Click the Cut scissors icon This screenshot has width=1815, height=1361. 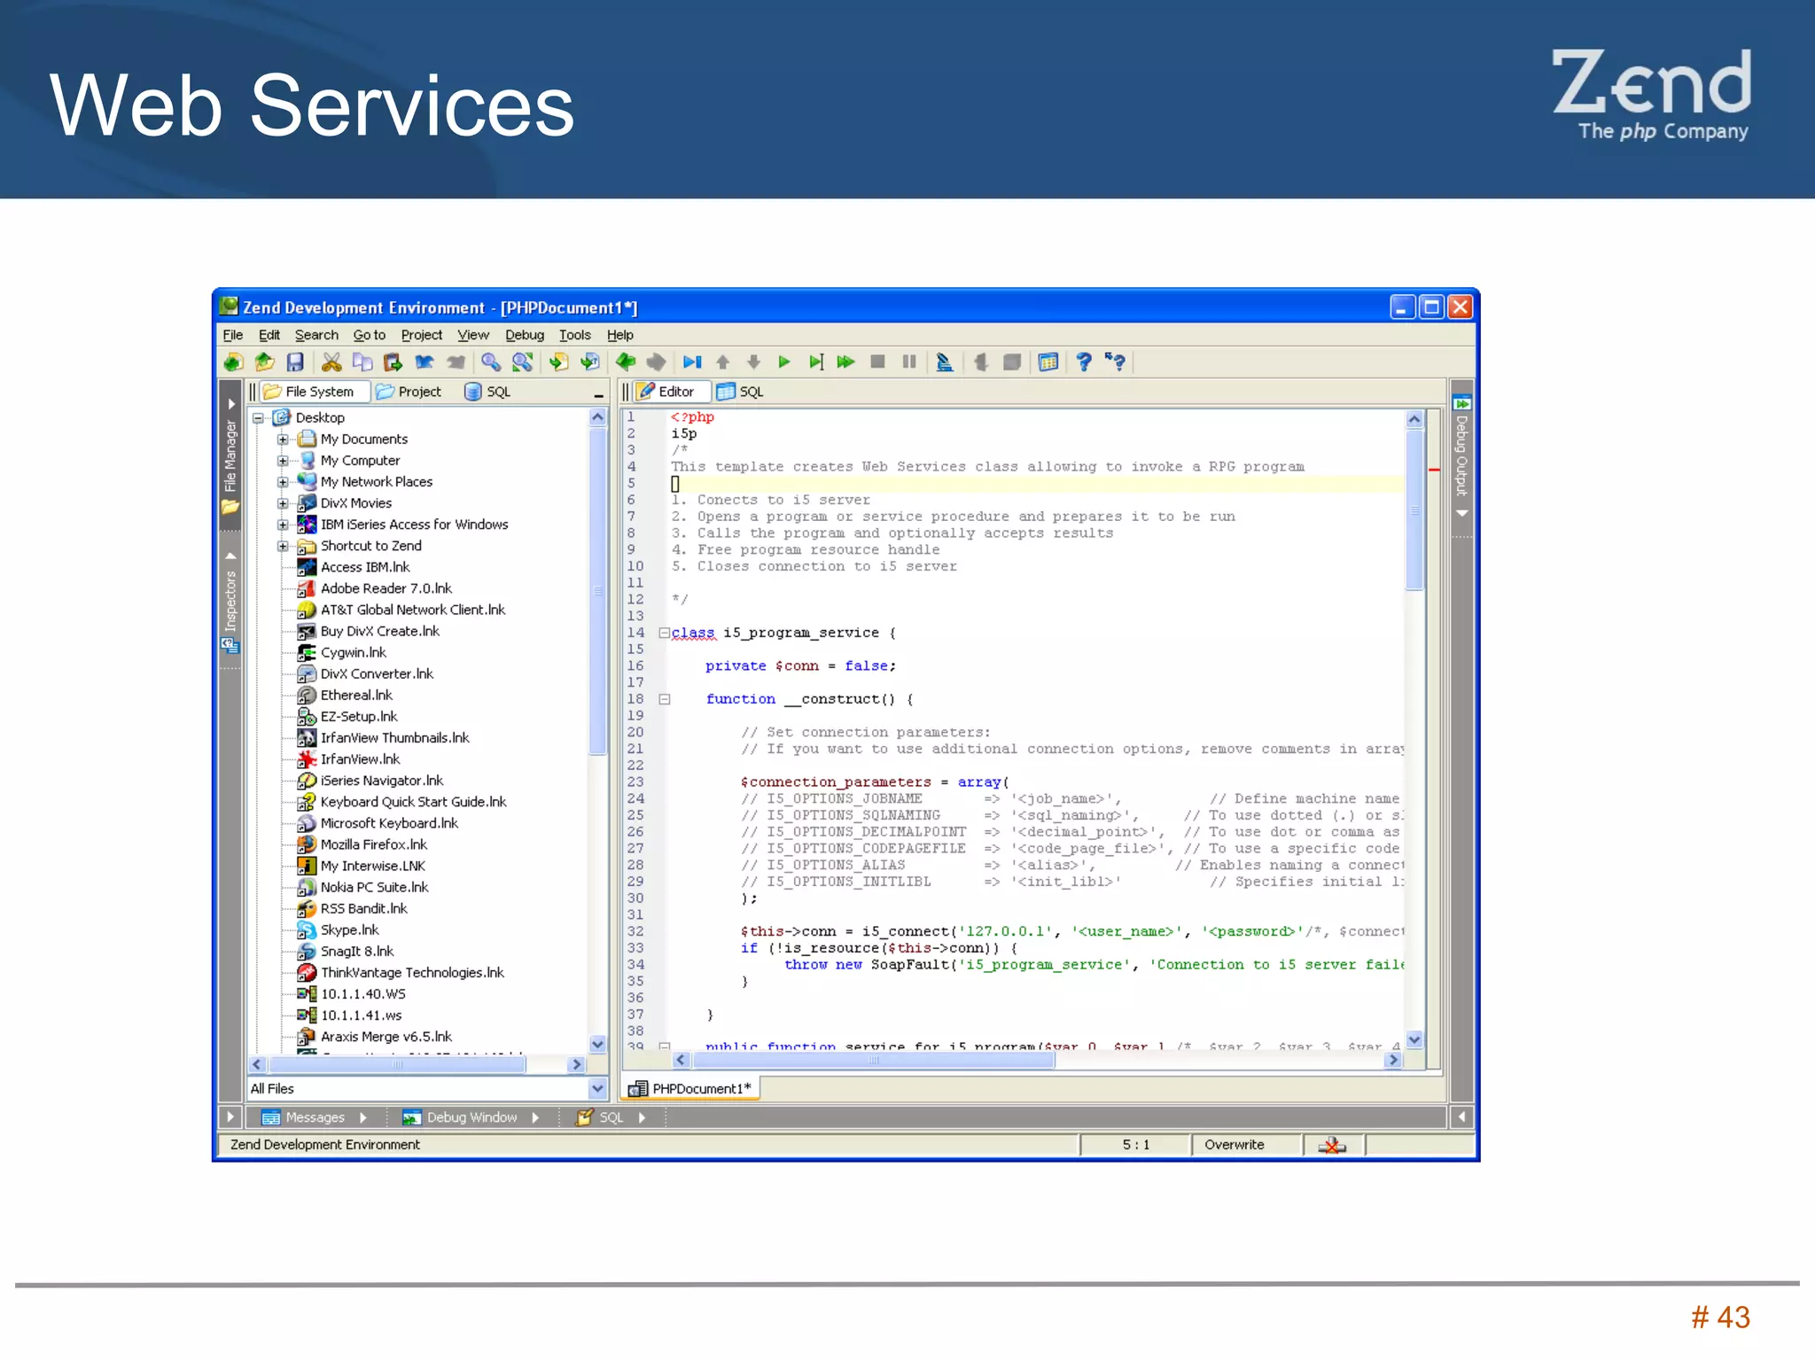pos(331,362)
